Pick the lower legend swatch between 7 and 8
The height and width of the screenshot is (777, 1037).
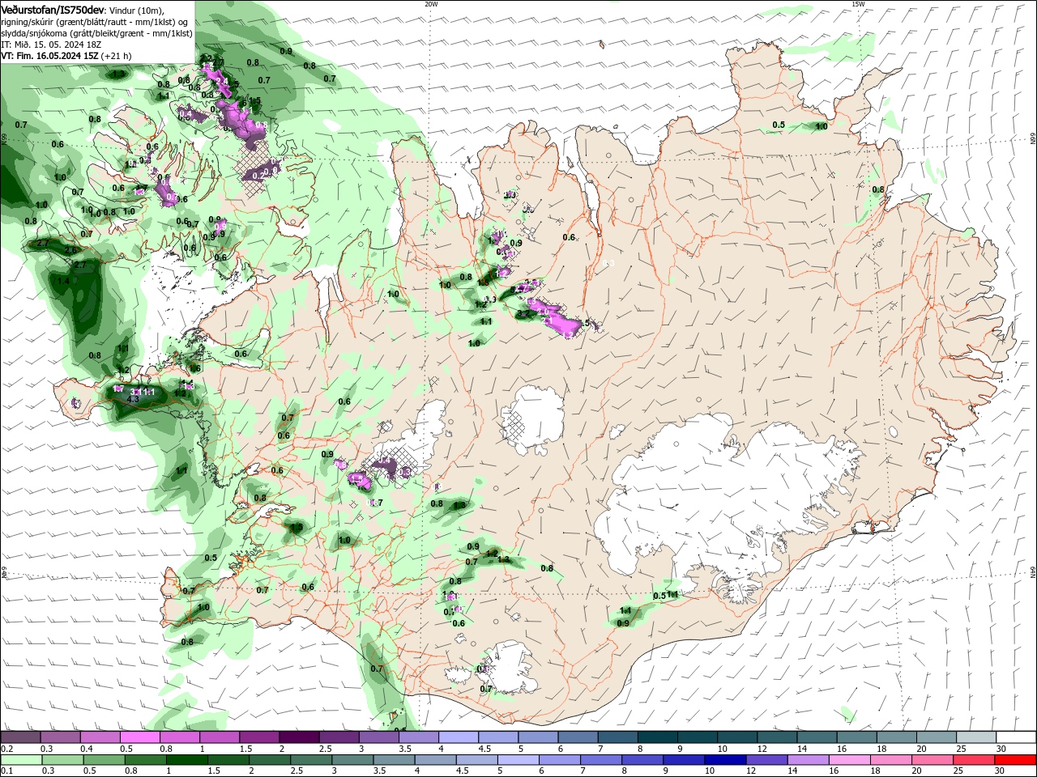point(601,760)
